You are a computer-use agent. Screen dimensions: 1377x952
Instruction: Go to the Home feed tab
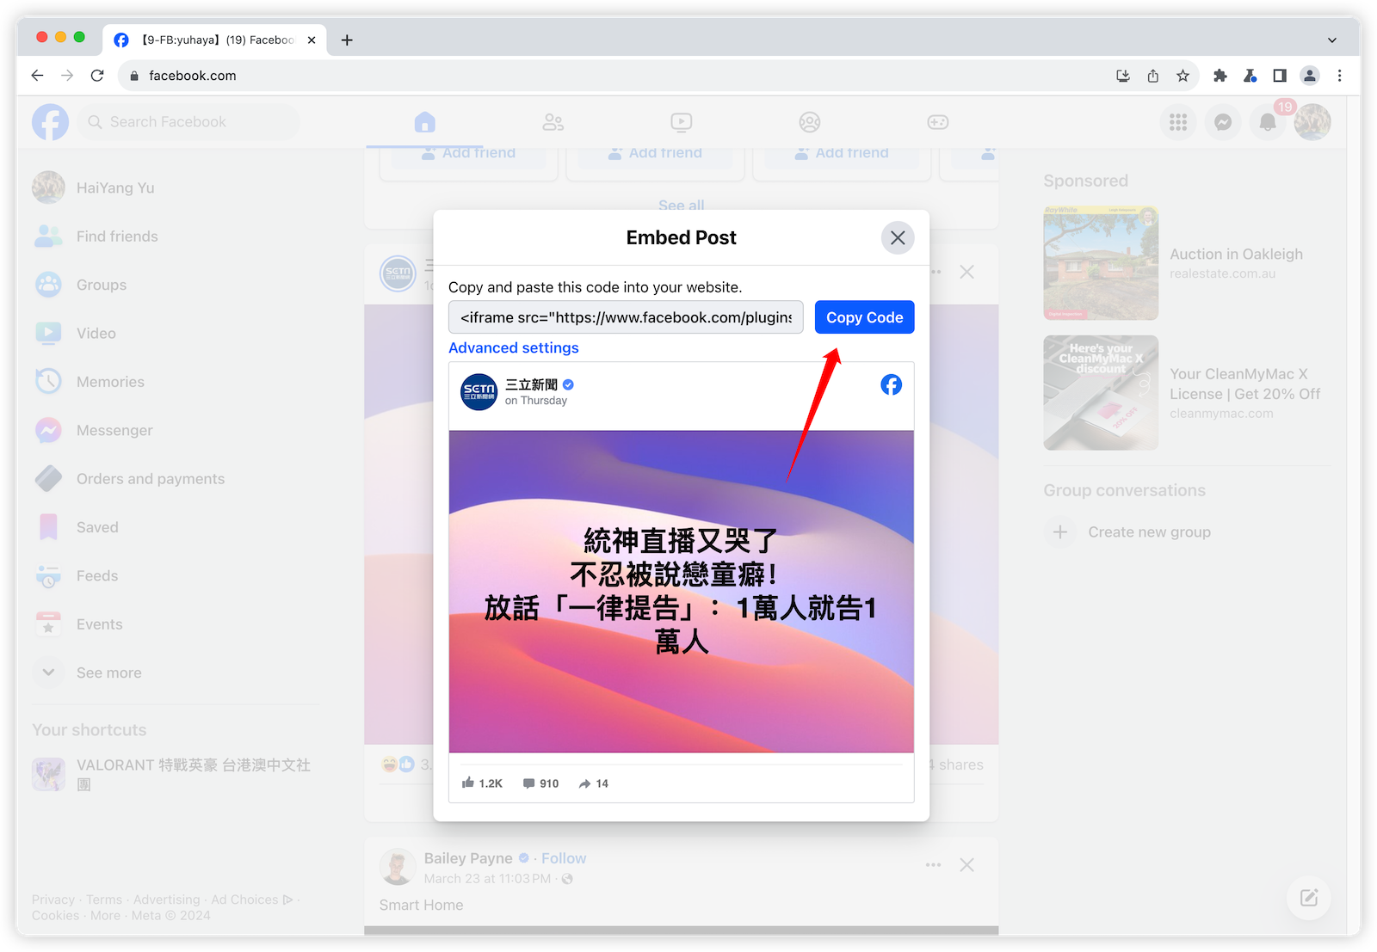coord(424,122)
